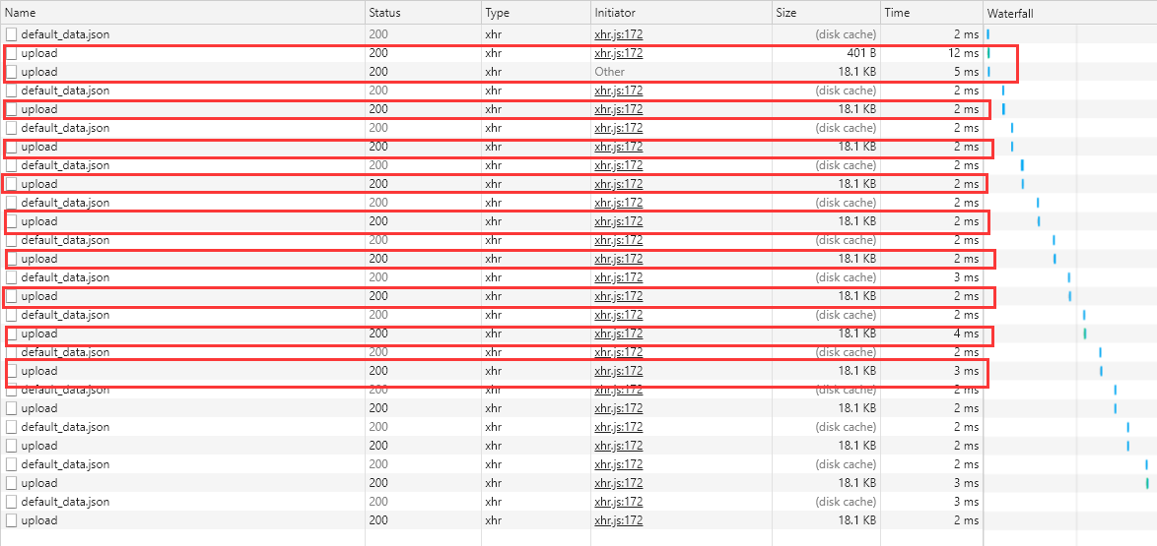Sort requests by the Name column header
Screen dimensions: 1157x546
click(20, 13)
